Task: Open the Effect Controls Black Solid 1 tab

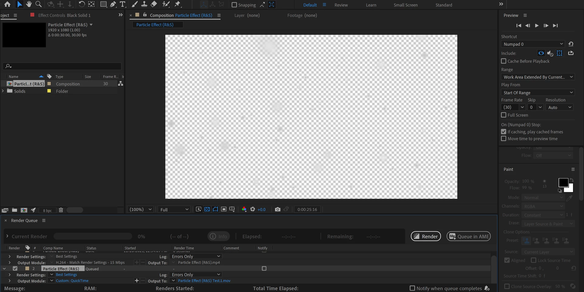Action: 64,15
